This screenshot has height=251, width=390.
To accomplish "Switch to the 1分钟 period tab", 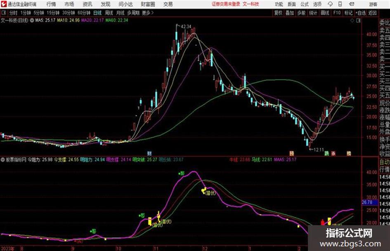I will [x=26, y=13].
